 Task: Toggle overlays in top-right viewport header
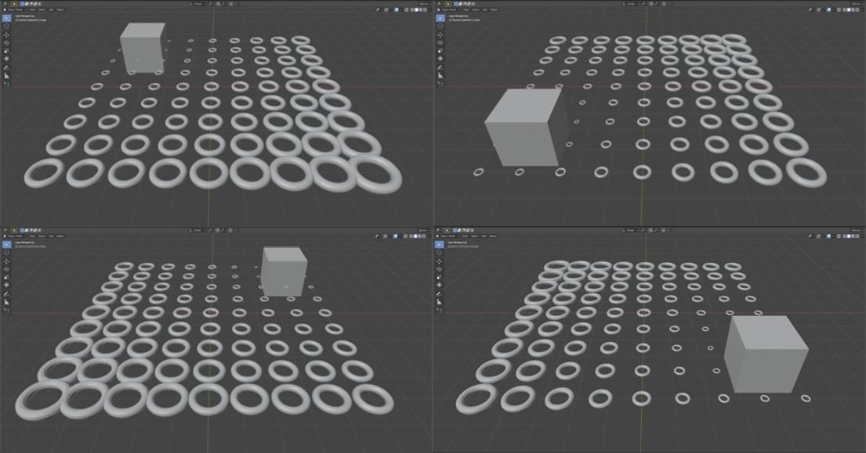point(829,9)
